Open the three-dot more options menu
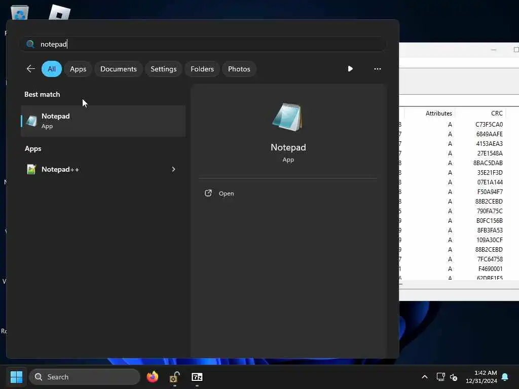Screen dimensions: 519x389 tap(377, 69)
